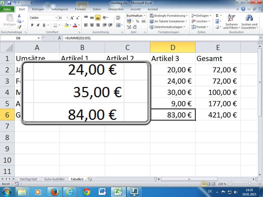Viewport: 263px width, 197px height.
Task: Switch to the Formeln ribbon tab
Action: point(80,9)
